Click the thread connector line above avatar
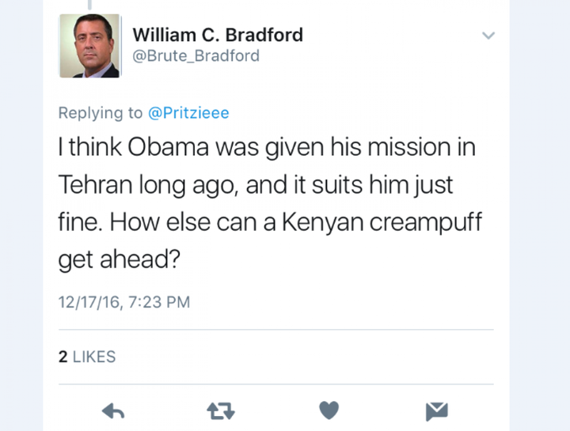Screen dimensions: 570x431 89,4
